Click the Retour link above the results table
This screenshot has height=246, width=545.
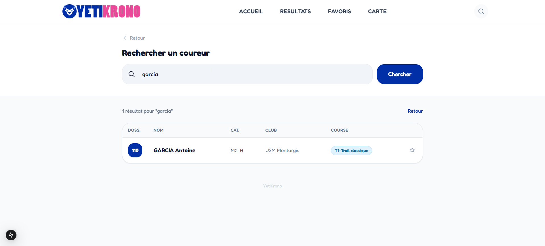point(415,111)
